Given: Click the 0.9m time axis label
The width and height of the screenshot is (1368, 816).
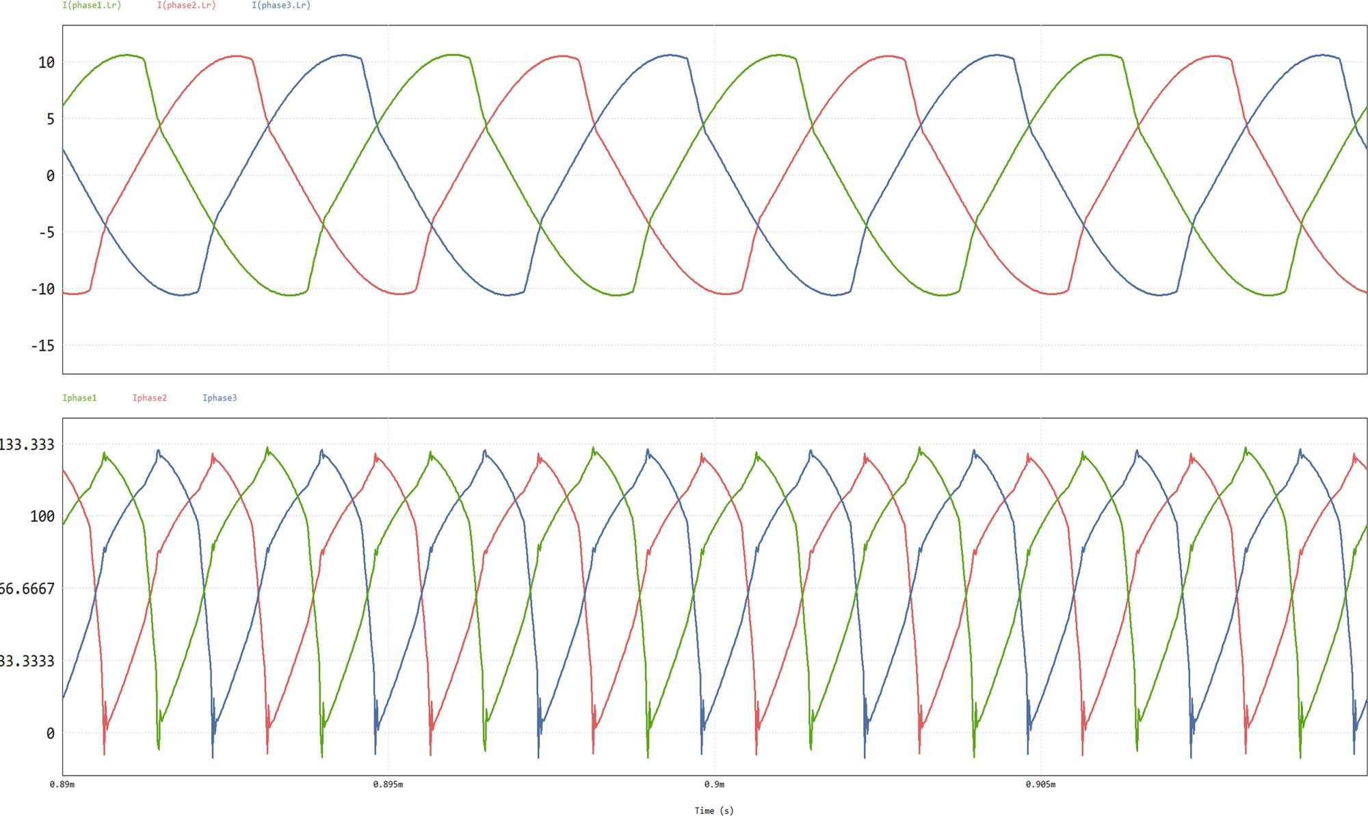Looking at the screenshot, I should (x=714, y=785).
